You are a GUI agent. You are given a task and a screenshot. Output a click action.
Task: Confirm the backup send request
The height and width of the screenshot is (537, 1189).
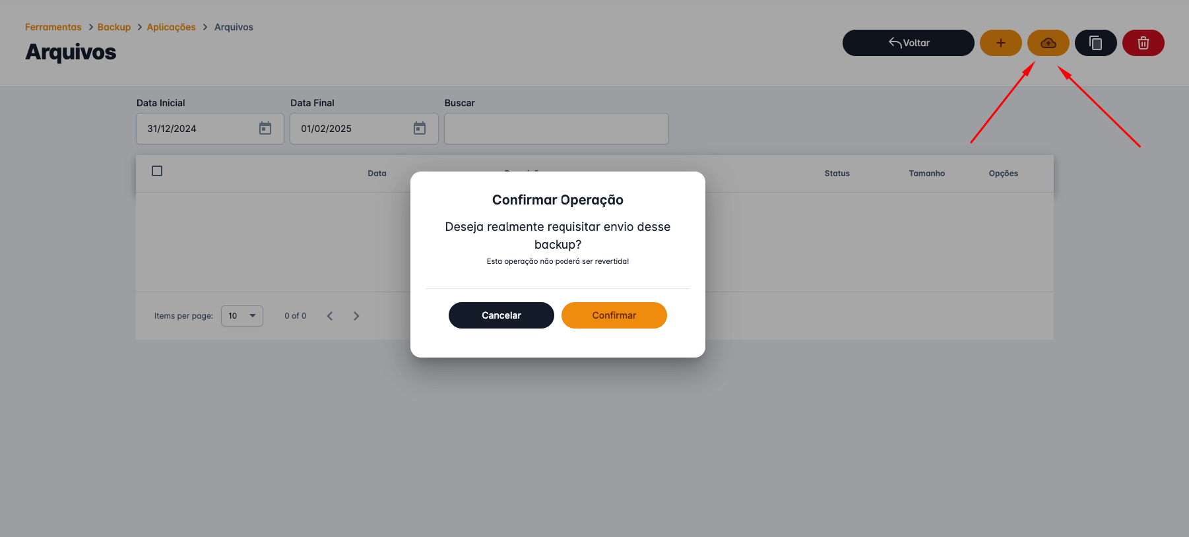[x=614, y=315]
